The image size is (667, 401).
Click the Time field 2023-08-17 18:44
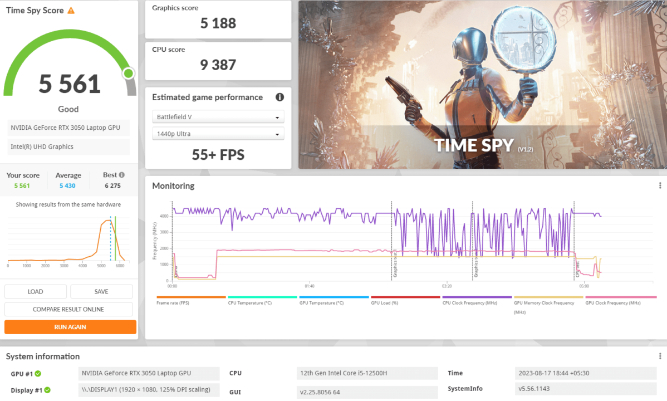(585, 373)
